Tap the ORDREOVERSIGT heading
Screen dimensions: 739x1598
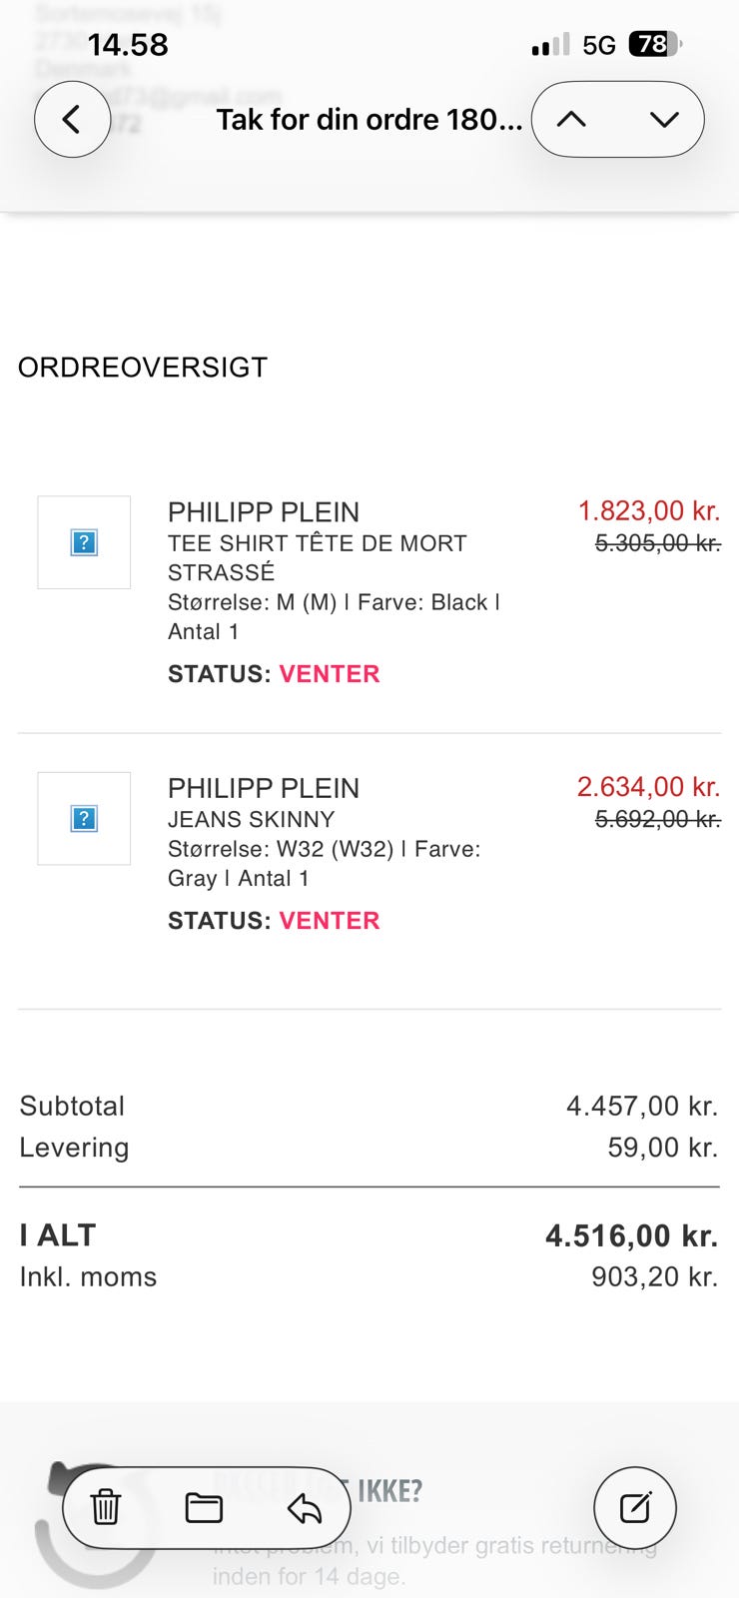tap(143, 368)
